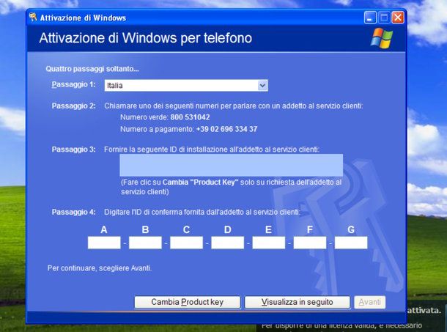The height and width of the screenshot is (332, 447).
Task: Click the Avanti button
Action: 370,302
